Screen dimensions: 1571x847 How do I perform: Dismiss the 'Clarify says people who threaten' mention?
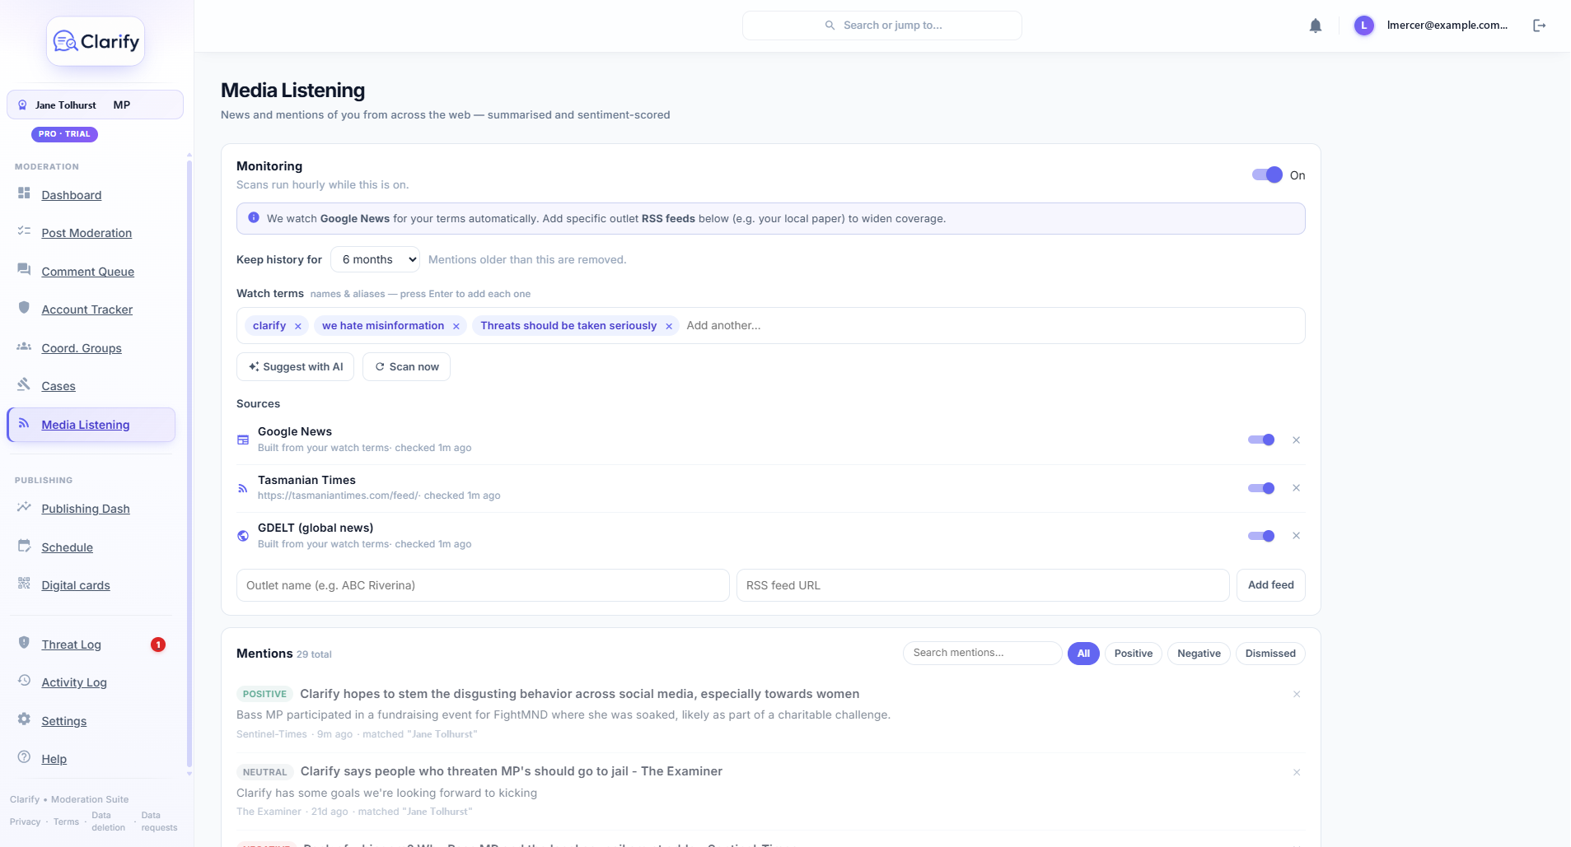[x=1297, y=773]
